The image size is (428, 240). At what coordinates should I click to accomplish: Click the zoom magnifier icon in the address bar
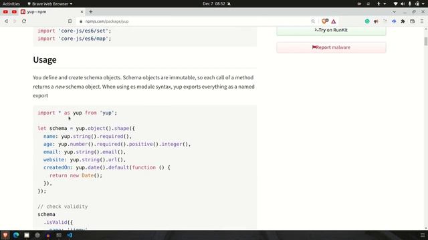coord(313,21)
